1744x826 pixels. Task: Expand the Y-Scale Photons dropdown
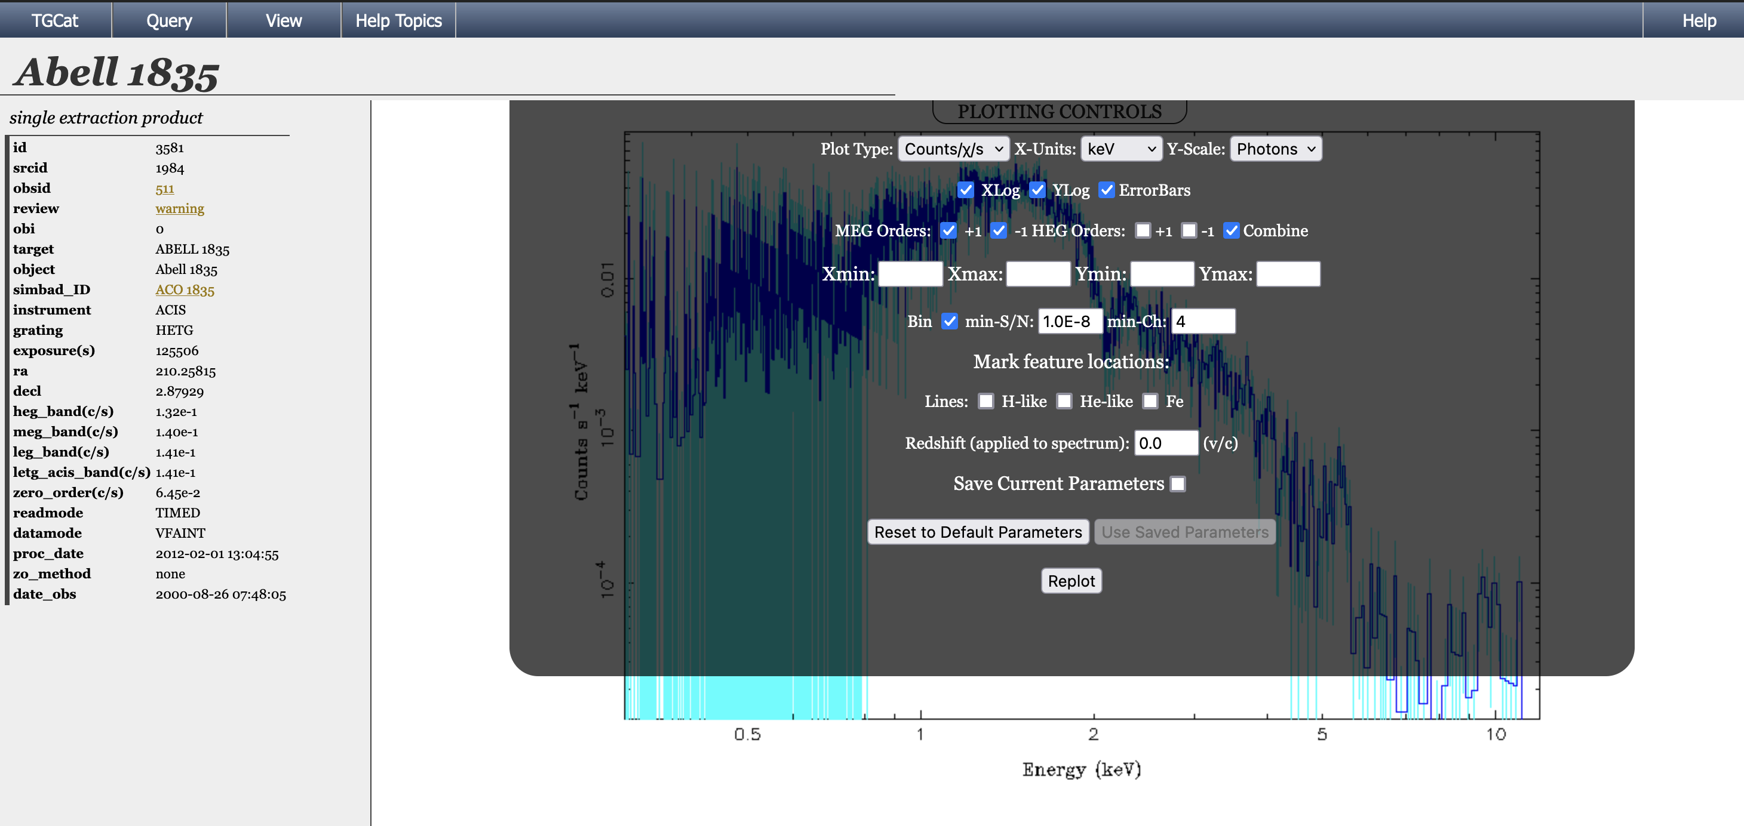pyautogui.click(x=1276, y=149)
